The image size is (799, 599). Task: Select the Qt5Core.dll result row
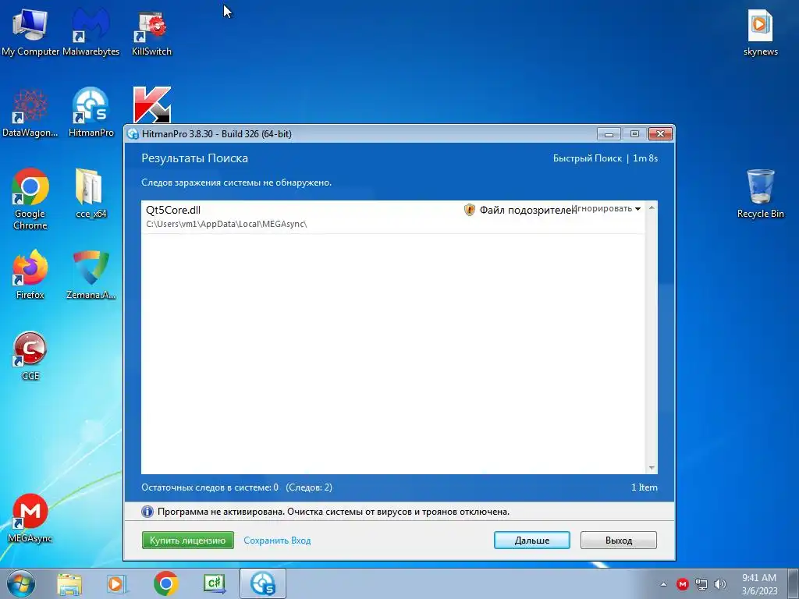(x=393, y=217)
